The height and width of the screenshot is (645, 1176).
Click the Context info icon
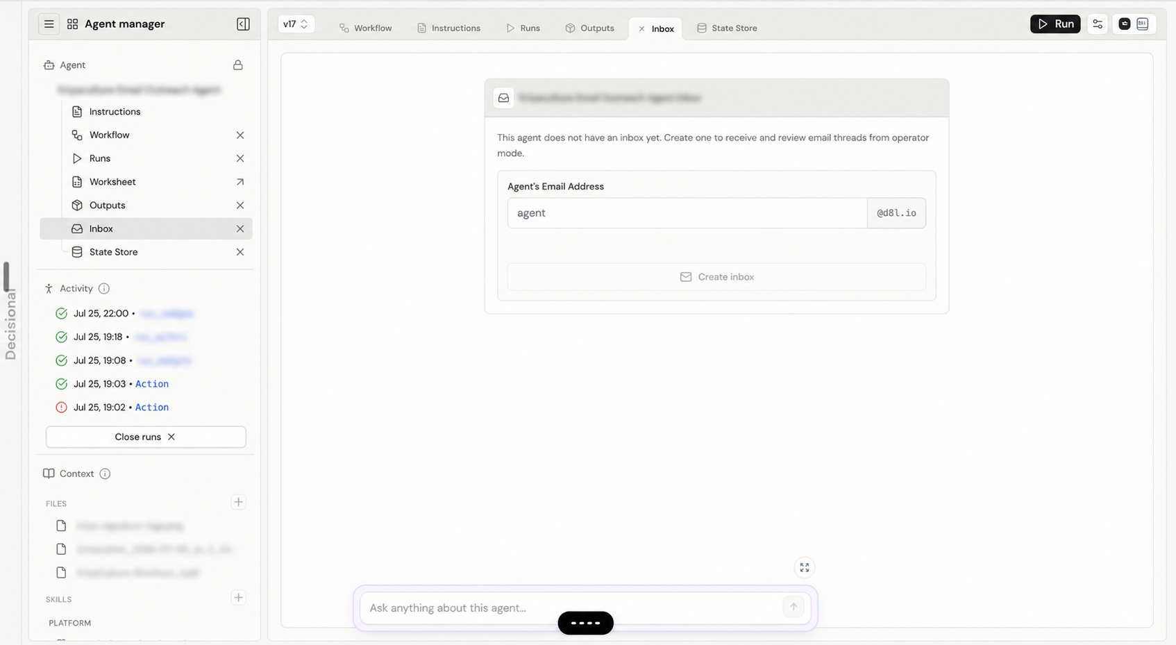[105, 474]
